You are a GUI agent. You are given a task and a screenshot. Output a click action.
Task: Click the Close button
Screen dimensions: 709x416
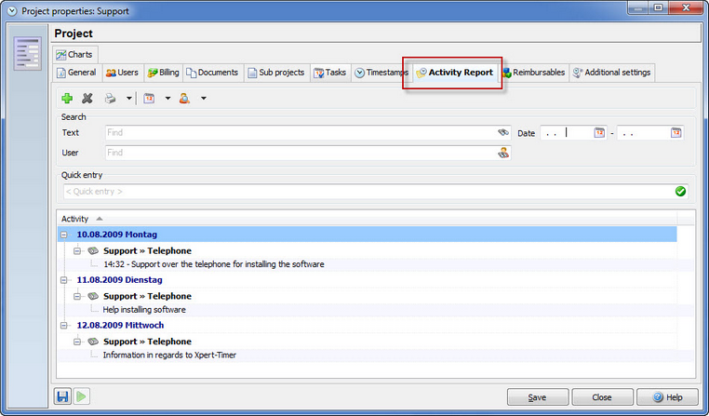602,397
